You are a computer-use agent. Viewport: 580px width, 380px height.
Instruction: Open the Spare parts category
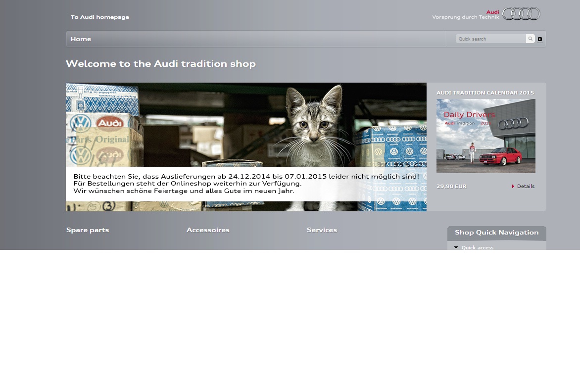point(88,230)
